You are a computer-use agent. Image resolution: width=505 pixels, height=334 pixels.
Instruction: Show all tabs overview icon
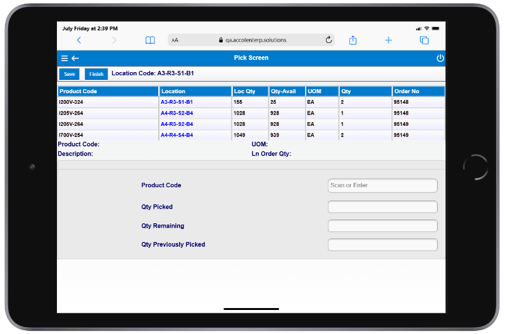[424, 40]
